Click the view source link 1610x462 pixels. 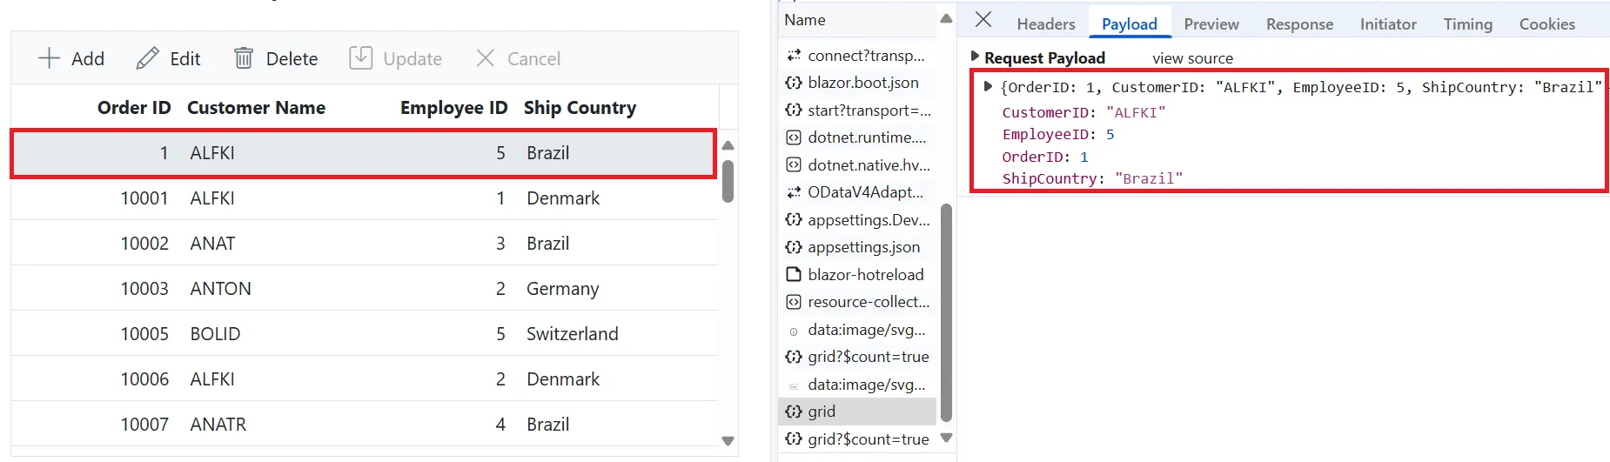(1192, 58)
